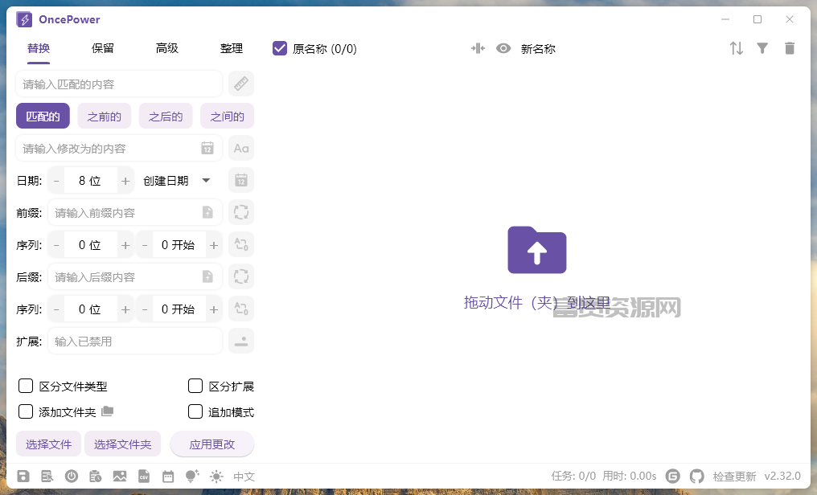Open the round G icon link

[673, 477]
